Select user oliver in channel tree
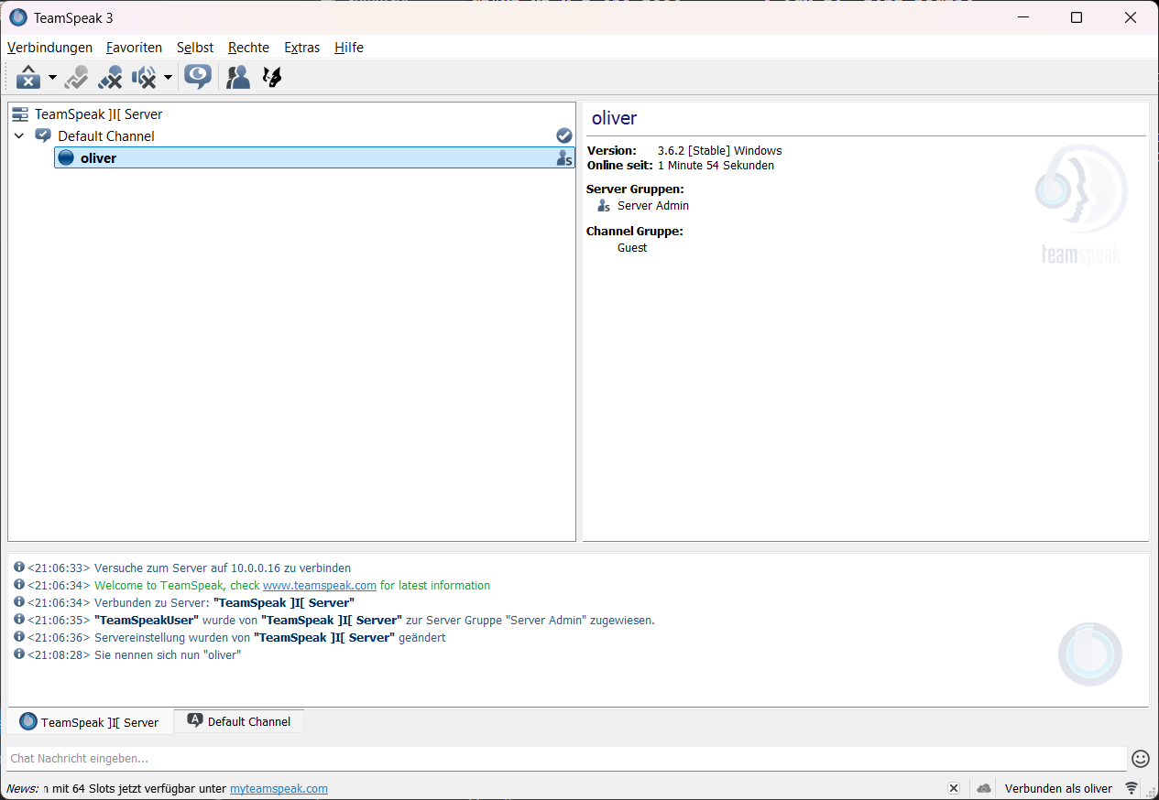This screenshot has height=800, width=1159. [98, 158]
